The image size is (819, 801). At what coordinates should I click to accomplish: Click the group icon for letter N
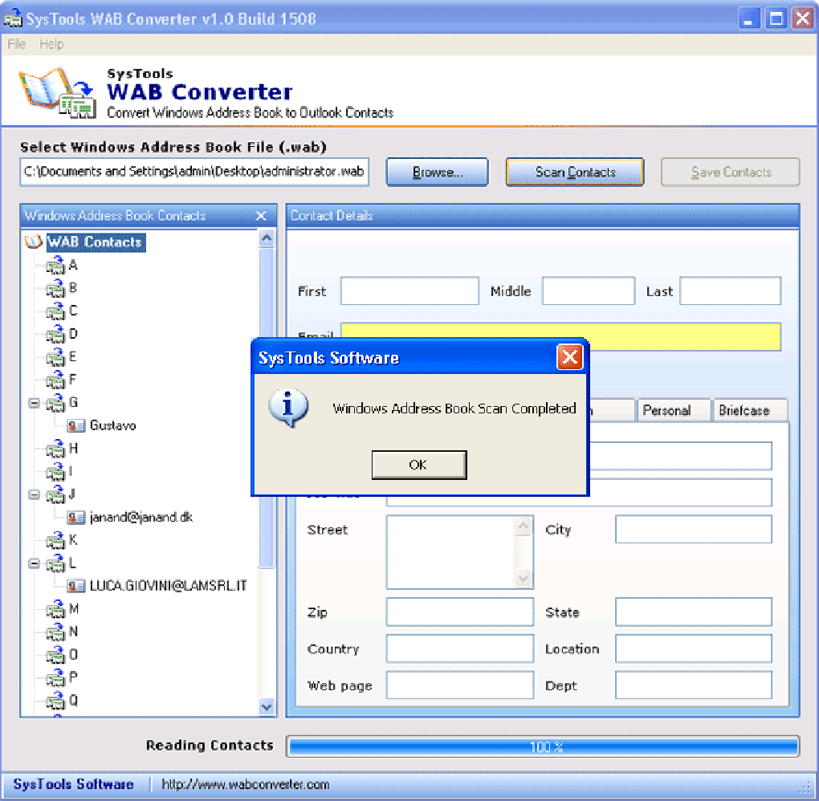[56, 633]
